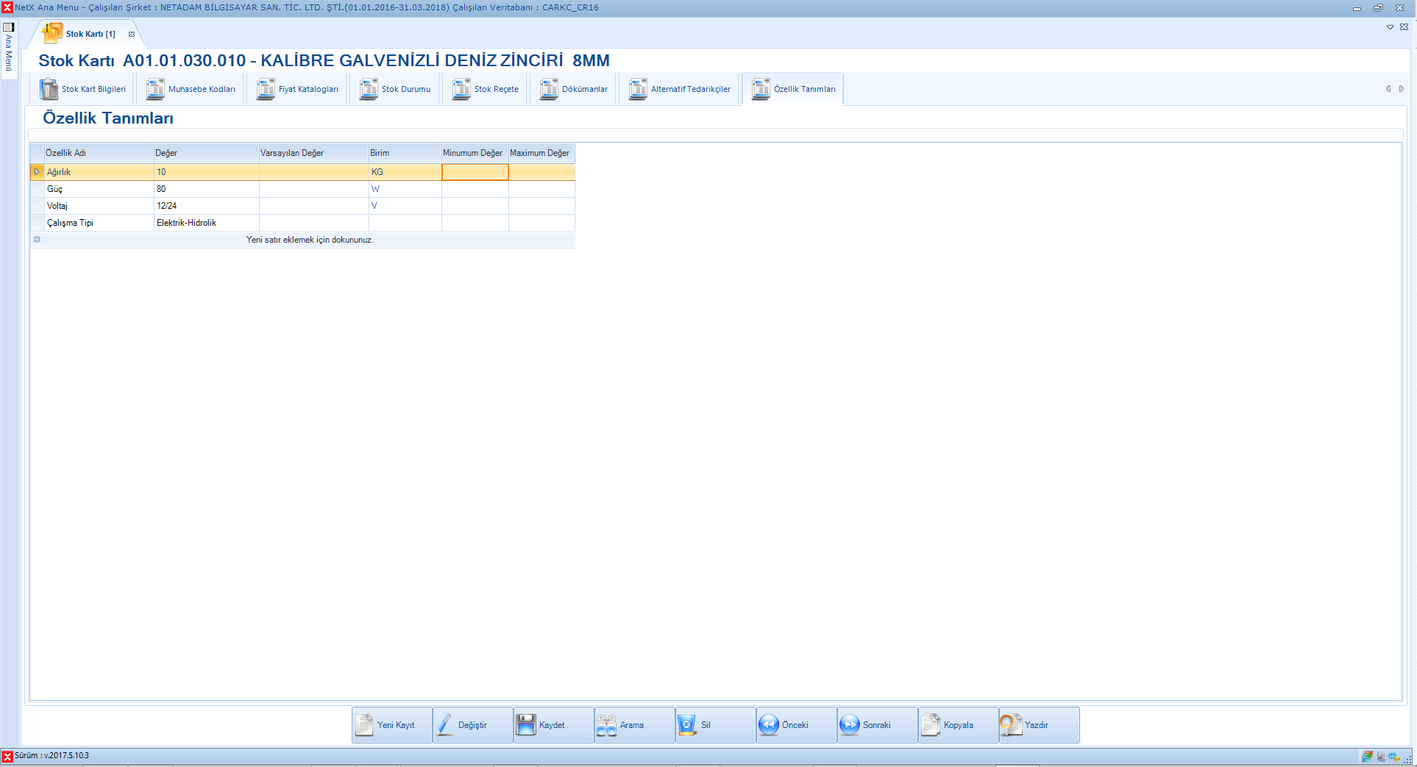Go to next record with Sonraki arrow

pyautogui.click(x=850, y=725)
